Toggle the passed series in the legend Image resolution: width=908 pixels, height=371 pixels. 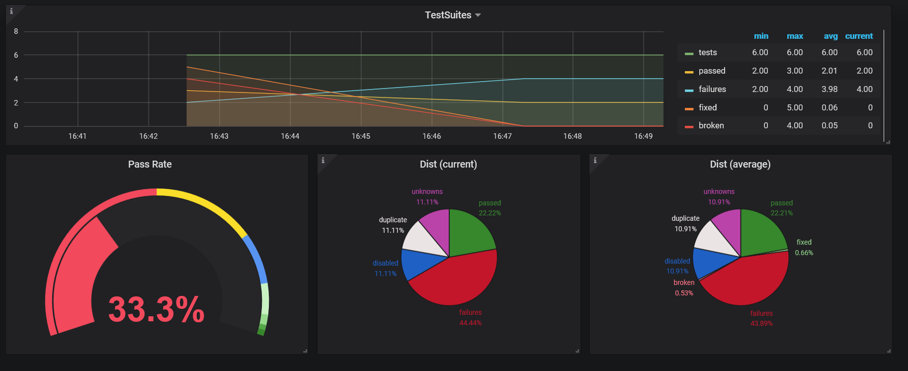pos(712,71)
